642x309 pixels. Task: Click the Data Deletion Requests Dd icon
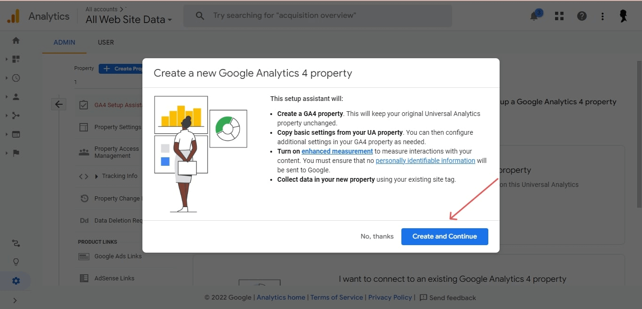click(x=84, y=221)
